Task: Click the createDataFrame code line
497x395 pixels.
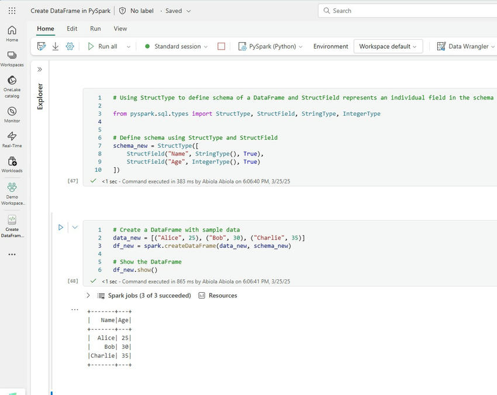Action: 202,246
